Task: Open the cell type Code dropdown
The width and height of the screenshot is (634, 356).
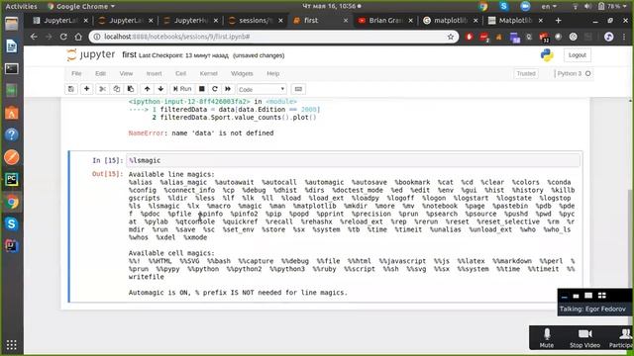Action: 262,89
